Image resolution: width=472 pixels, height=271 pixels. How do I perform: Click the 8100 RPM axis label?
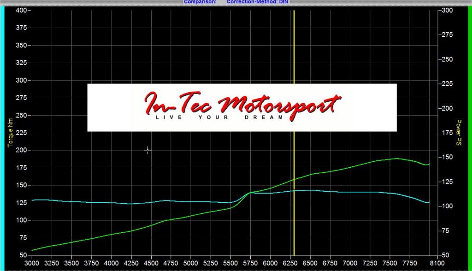tap(437, 263)
